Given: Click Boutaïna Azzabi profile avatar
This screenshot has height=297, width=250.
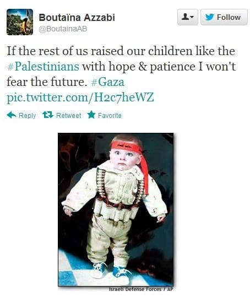Looking at the screenshot, I should (20, 22).
